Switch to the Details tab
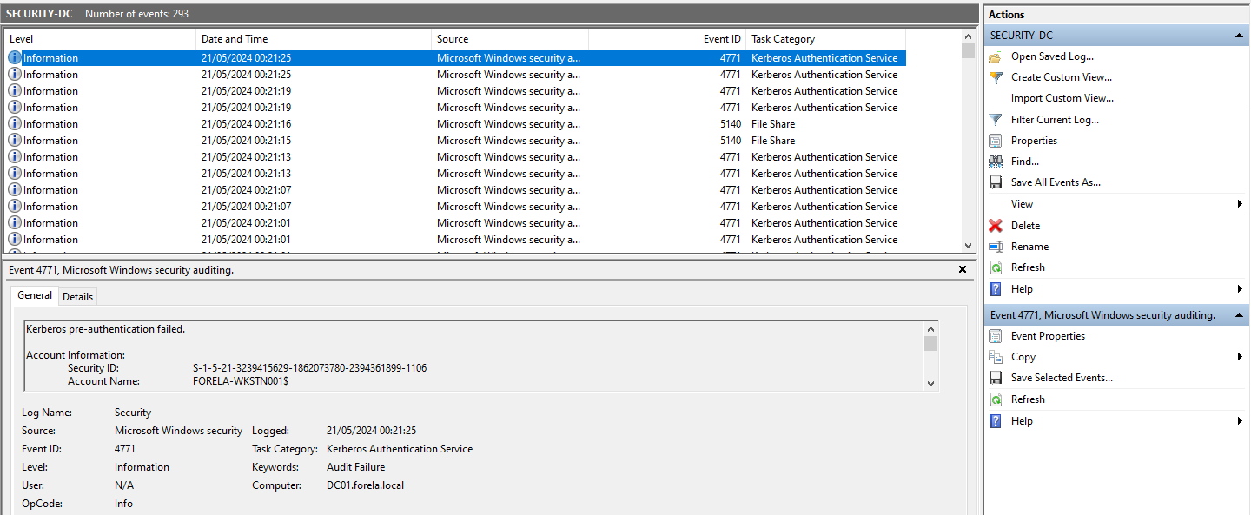The width and height of the screenshot is (1251, 515). [77, 297]
